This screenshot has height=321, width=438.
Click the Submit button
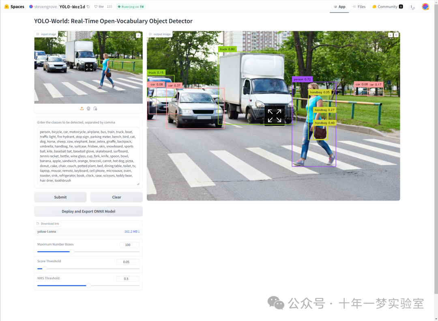pyautogui.click(x=60, y=197)
